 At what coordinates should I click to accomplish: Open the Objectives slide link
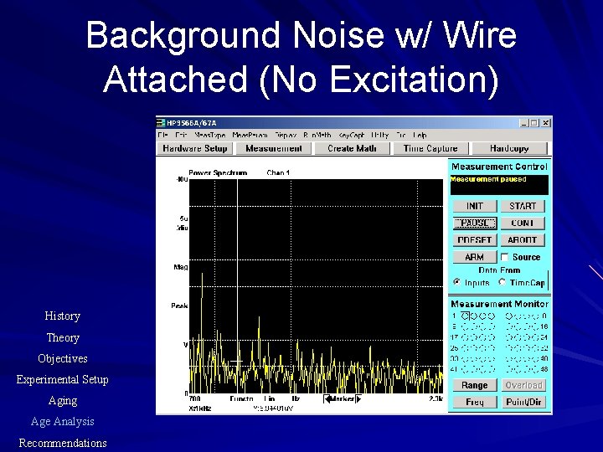pyautogui.click(x=63, y=358)
